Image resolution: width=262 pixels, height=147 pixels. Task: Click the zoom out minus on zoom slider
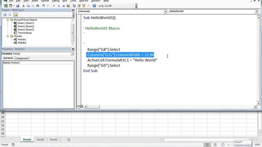tap(228, 145)
